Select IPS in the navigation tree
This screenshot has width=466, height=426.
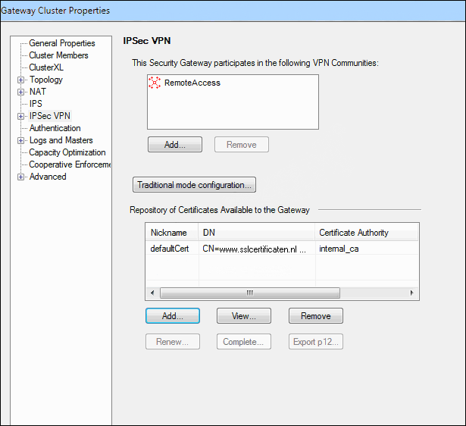pyautogui.click(x=36, y=104)
